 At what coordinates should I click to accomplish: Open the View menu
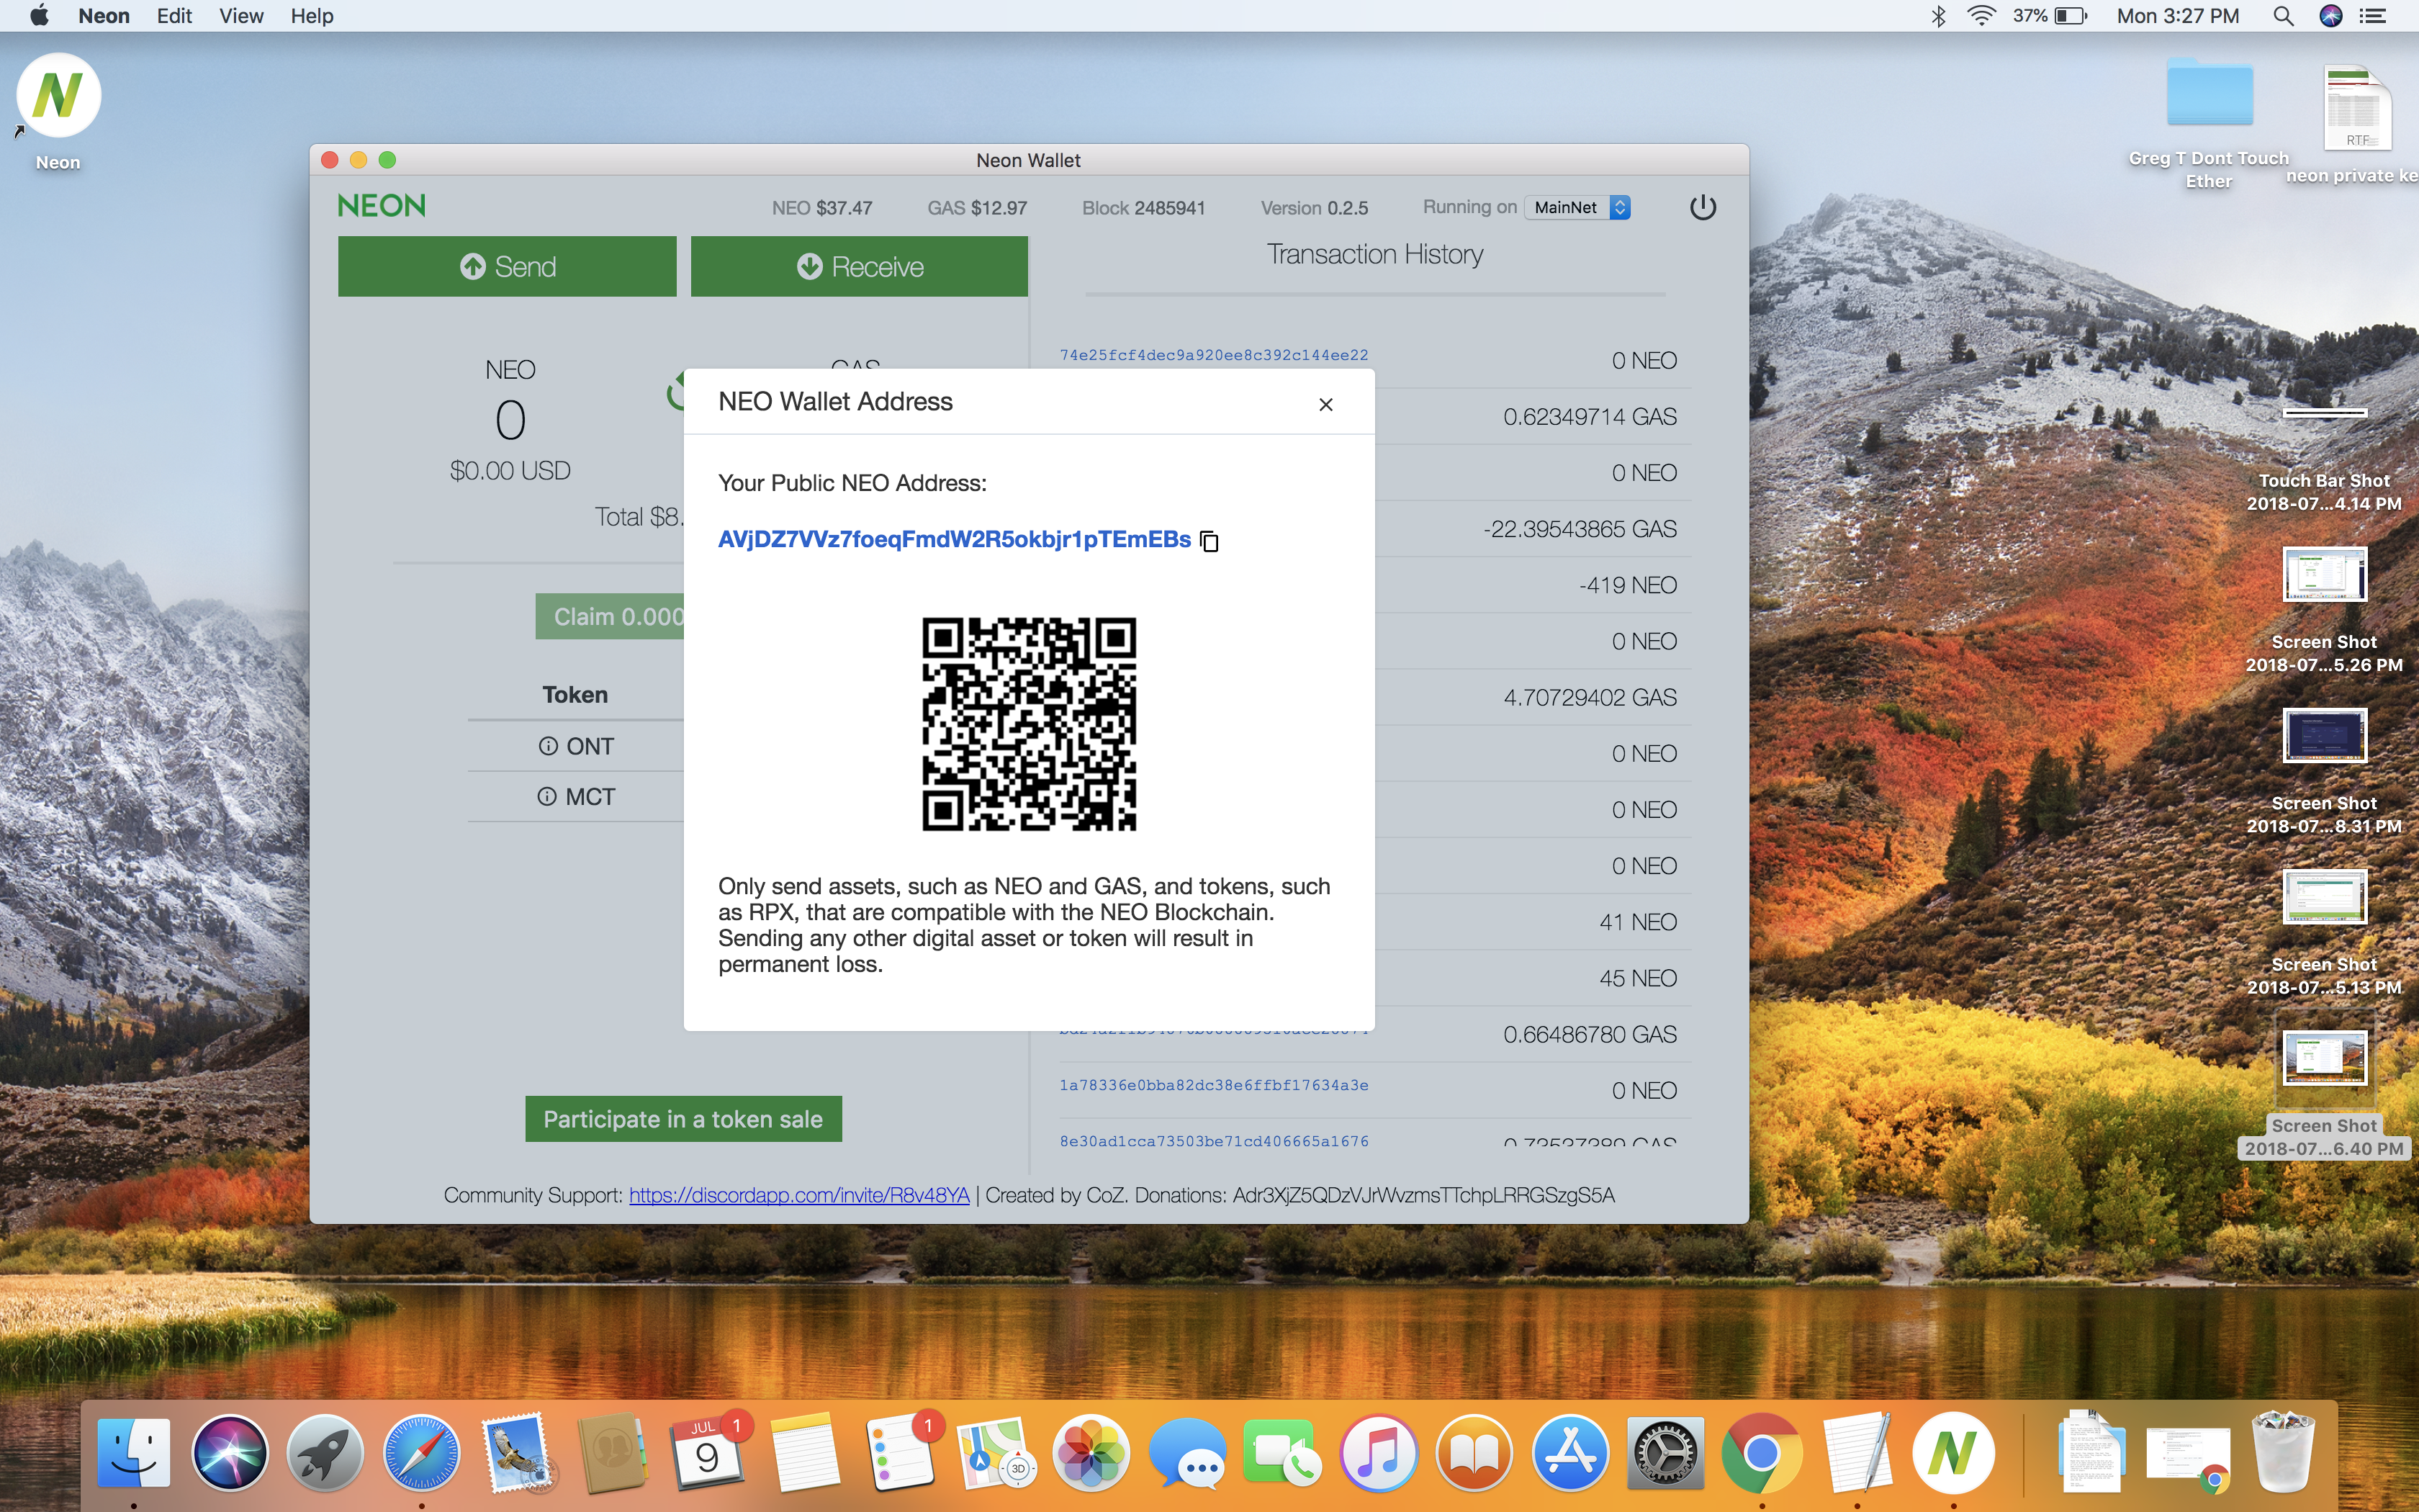(x=241, y=16)
